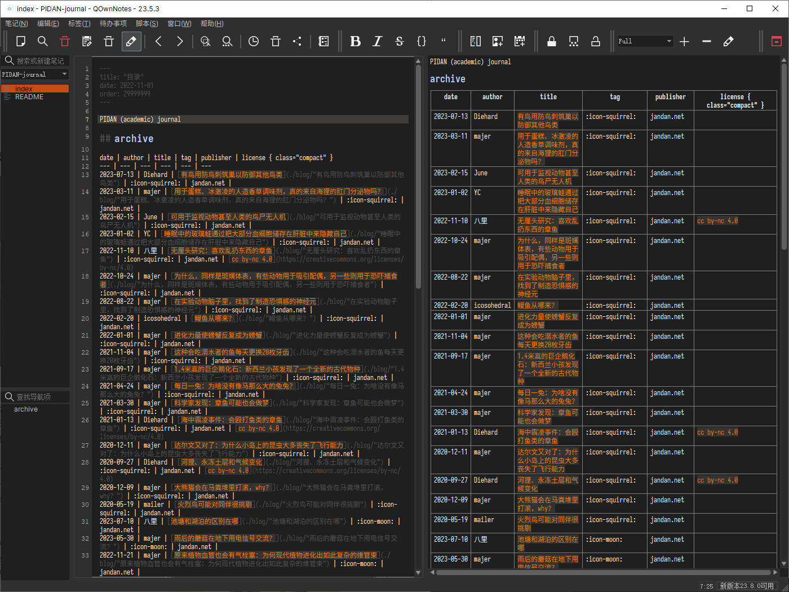Go back in note history arrow
The width and height of the screenshot is (789, 592).
point(158,41)
